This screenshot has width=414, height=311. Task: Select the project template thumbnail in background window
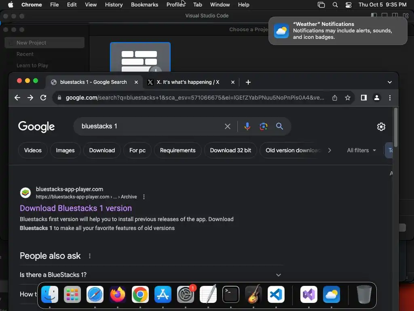(x=140, y=57)
